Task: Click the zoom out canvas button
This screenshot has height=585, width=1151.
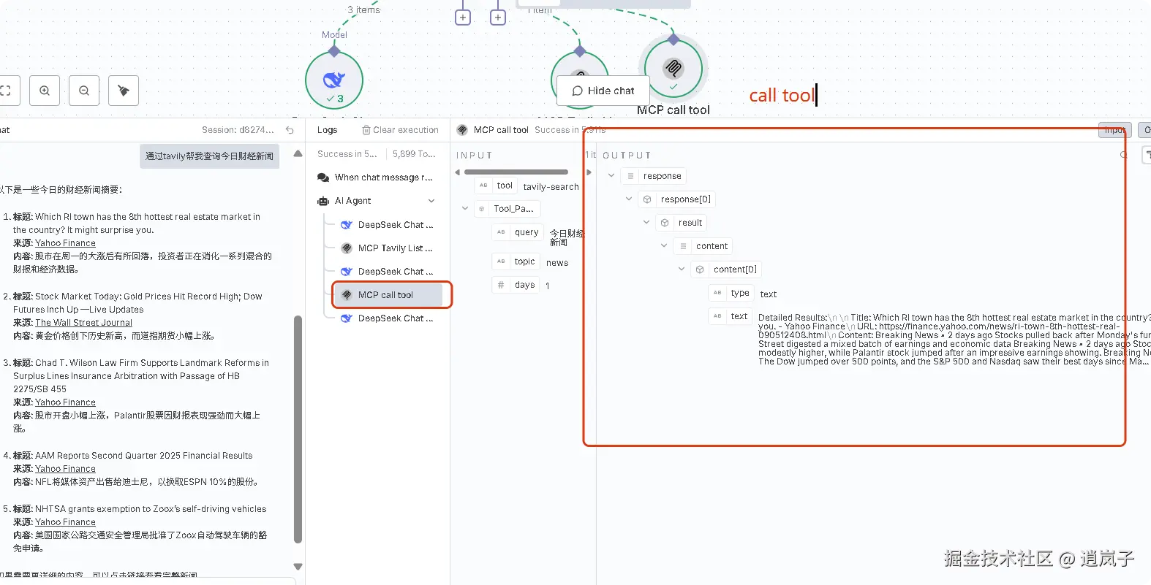Action: pyautogui.click(x=84, y=91)
